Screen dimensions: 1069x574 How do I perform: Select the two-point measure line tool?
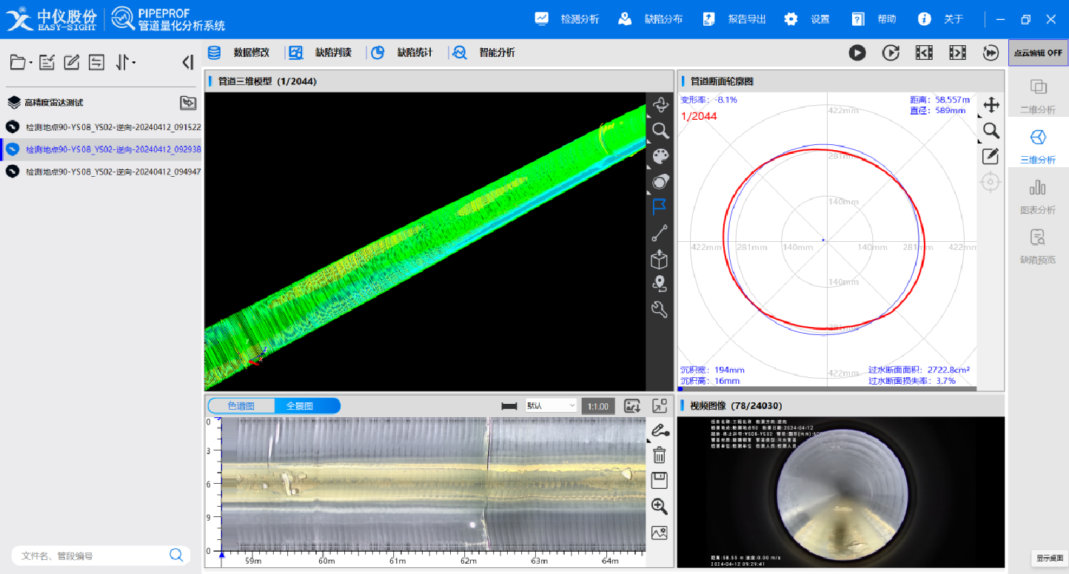(x=660, y=234)
